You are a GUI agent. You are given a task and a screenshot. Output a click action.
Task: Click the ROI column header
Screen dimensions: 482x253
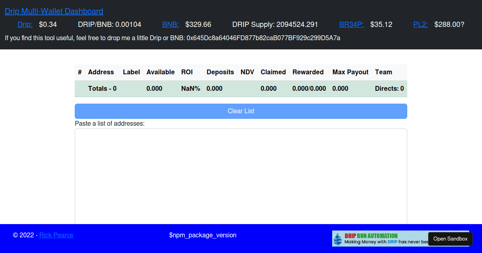[x=187, y=72]
